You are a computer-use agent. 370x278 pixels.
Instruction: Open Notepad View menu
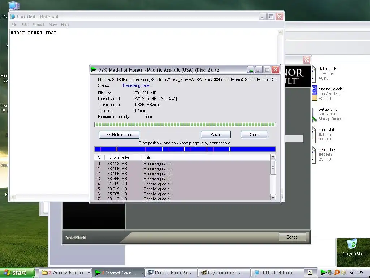click(x=53, y=25)
